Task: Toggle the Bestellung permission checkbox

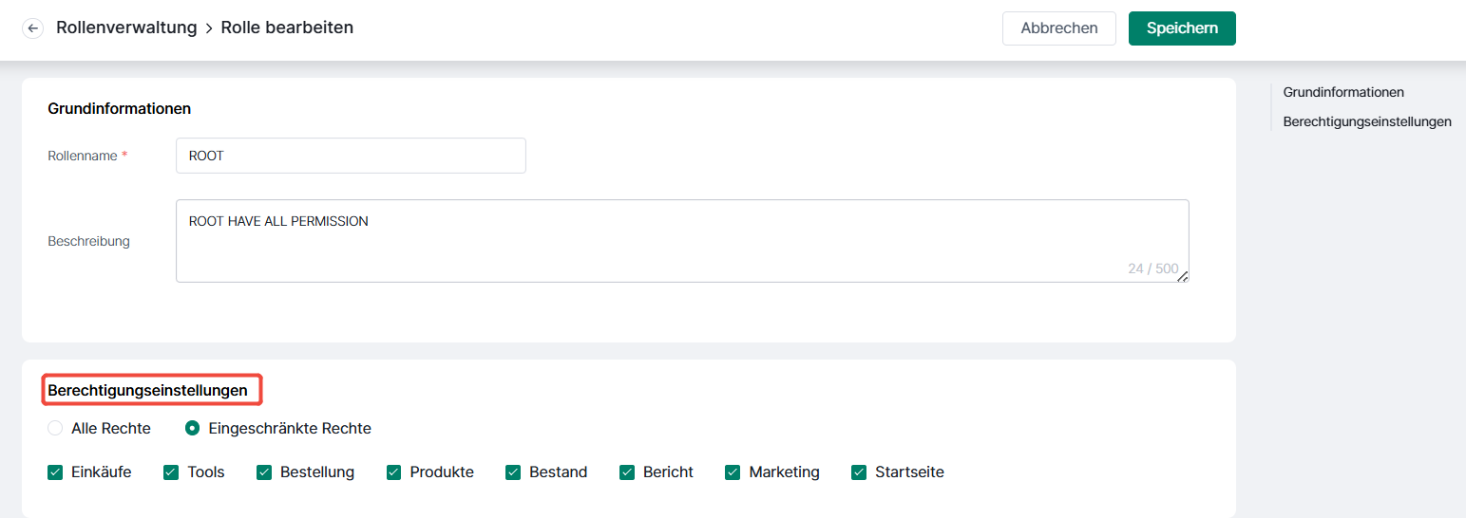Action: tap(264, 472)
